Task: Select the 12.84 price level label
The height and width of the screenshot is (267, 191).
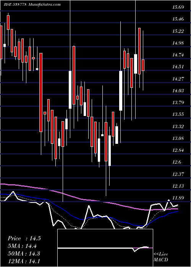Action: [178, 150]
